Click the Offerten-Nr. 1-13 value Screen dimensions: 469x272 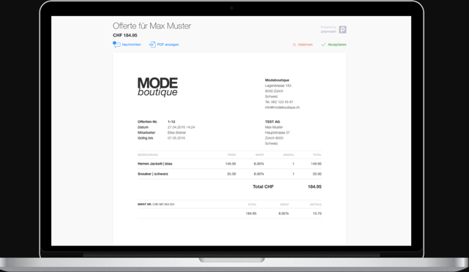[171, 121]
